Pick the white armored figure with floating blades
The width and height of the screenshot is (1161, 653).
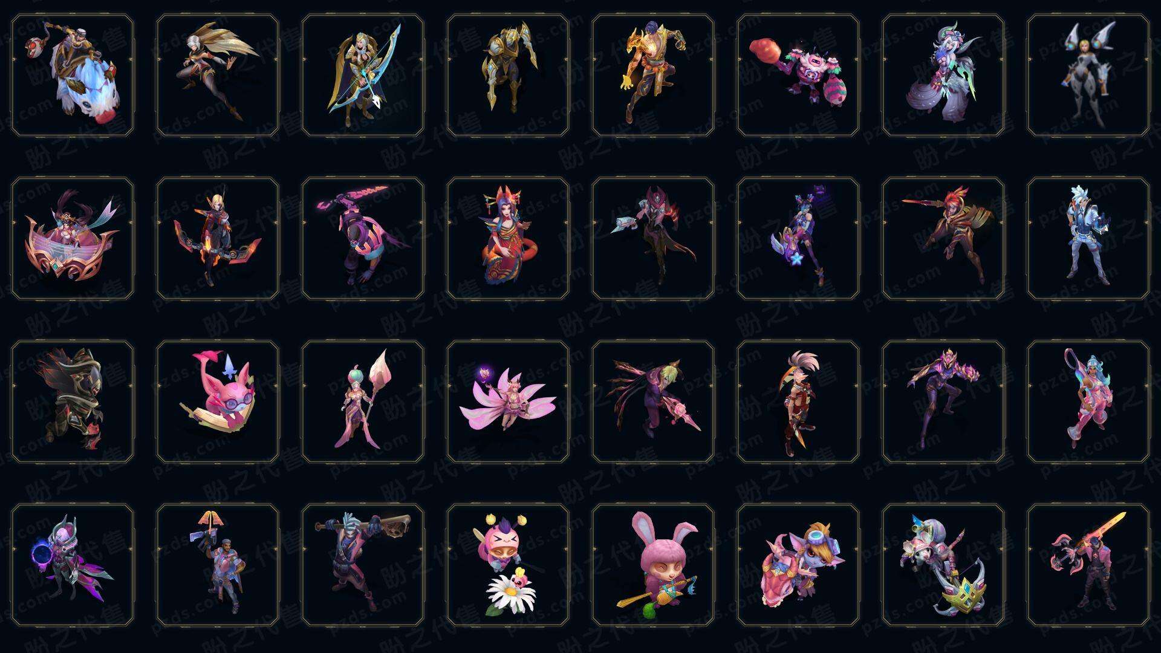pos(1088,76)
